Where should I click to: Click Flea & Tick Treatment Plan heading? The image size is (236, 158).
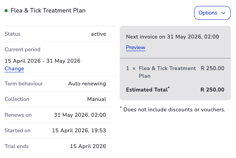[x=48, y=11]
